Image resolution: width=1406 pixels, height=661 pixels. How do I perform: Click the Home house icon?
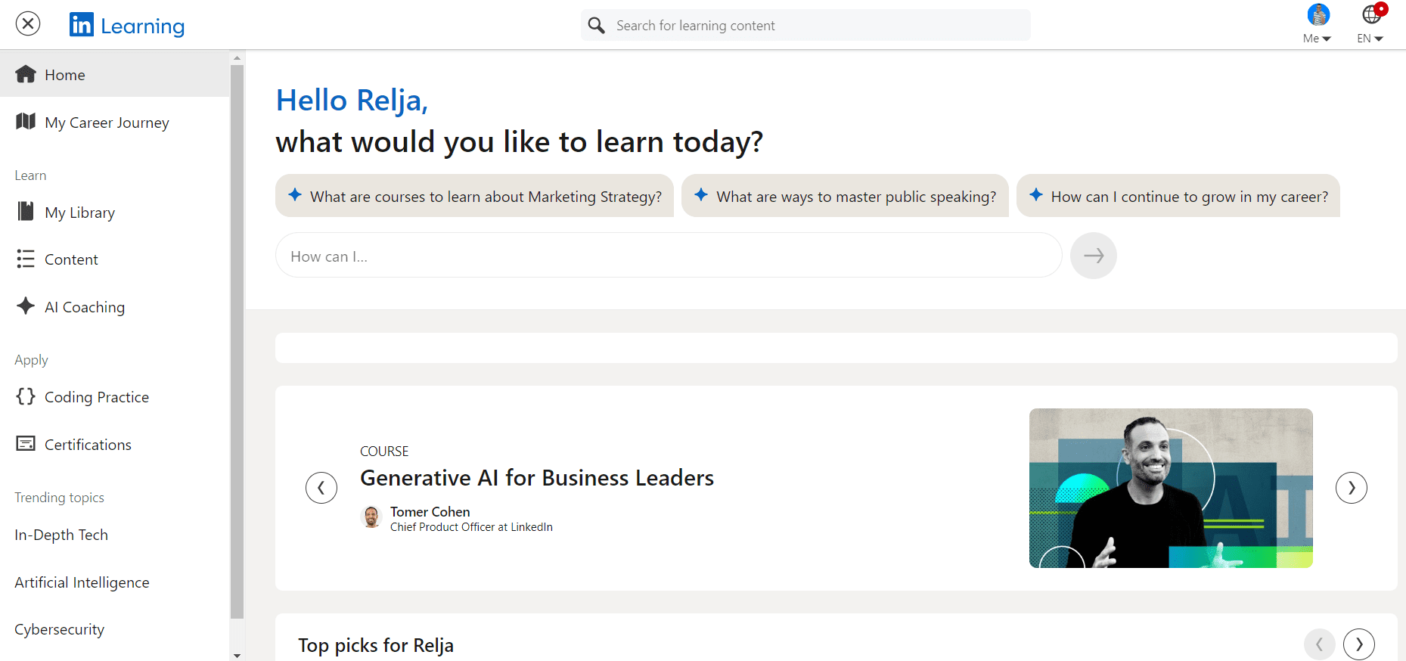coord(26,74)
